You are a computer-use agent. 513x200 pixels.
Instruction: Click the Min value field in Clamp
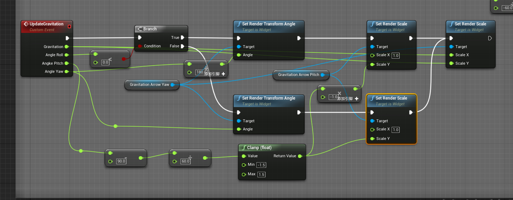tap(261, 165)
